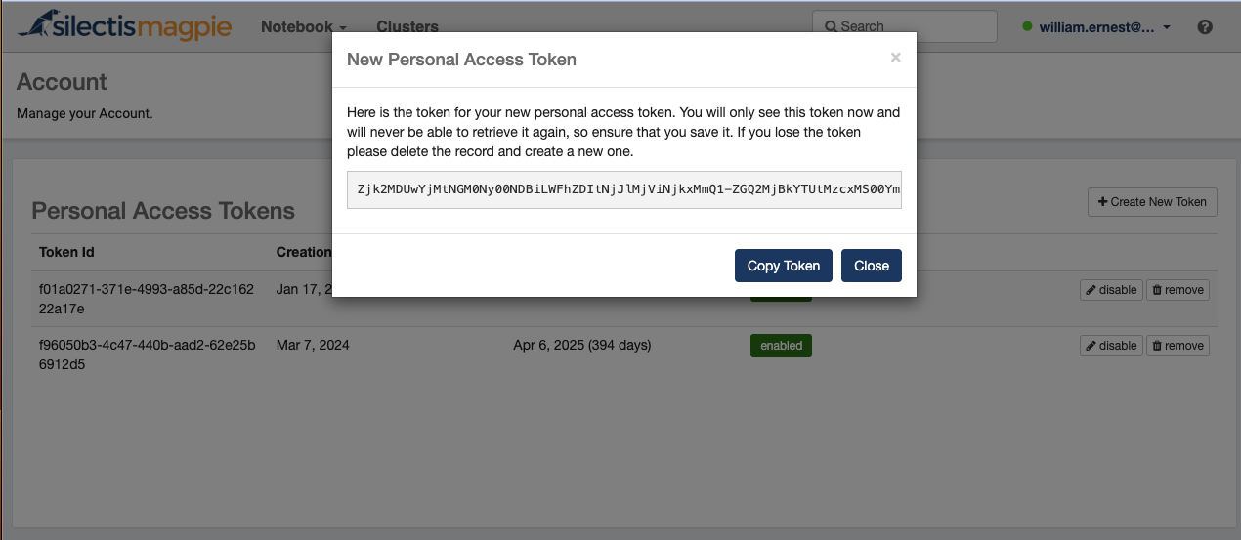Viewport: 1241px width, 540px height.
Task: Click plus icon on Create New Token
Action: pos(1103,202)
